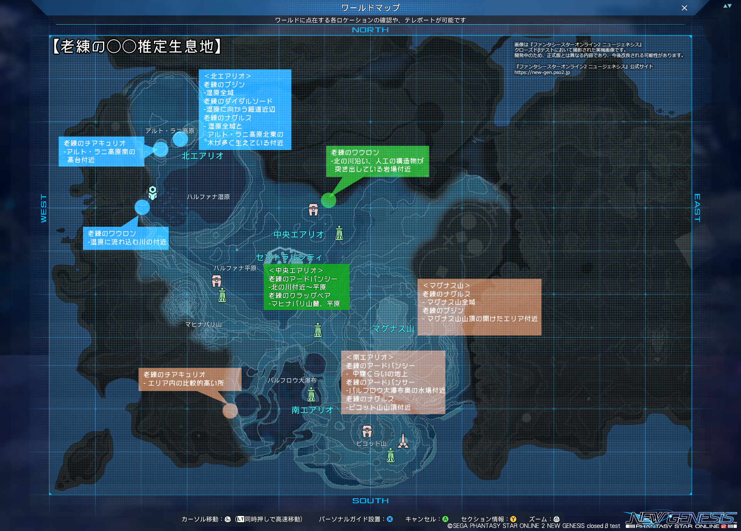Click the yellow Y section info icon

tap(513, 519)
